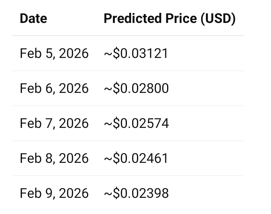Select the Feb 6, 2026 date cell
This screenshot has width=271, height=214.
point(54,88)
